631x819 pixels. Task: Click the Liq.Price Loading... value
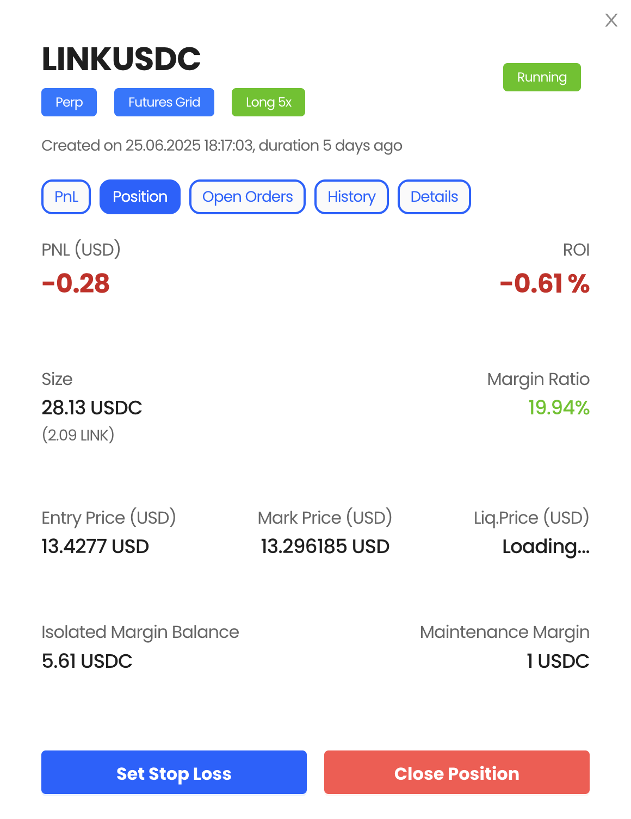pyautogui.click(x=546, y=547)
